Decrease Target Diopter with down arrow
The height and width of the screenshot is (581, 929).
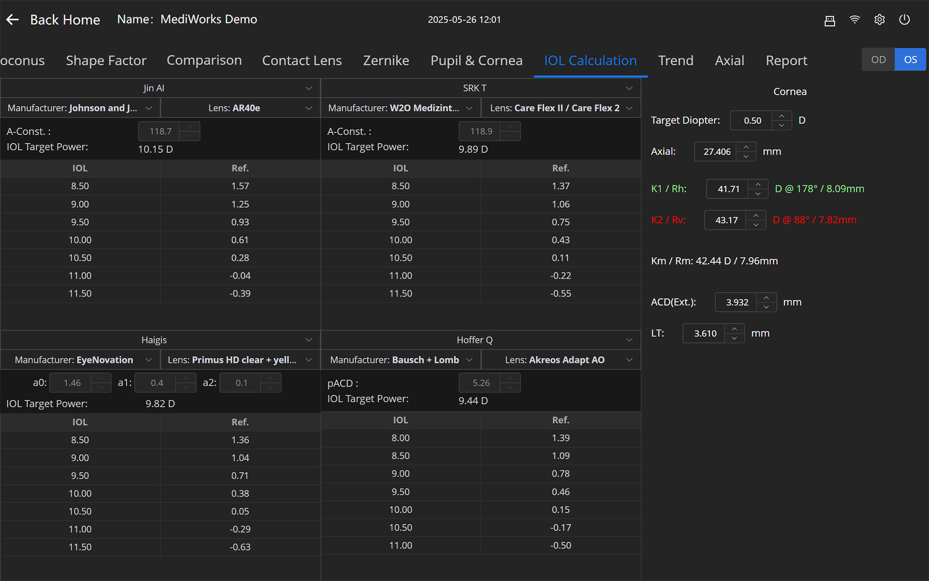pos(781,125)
